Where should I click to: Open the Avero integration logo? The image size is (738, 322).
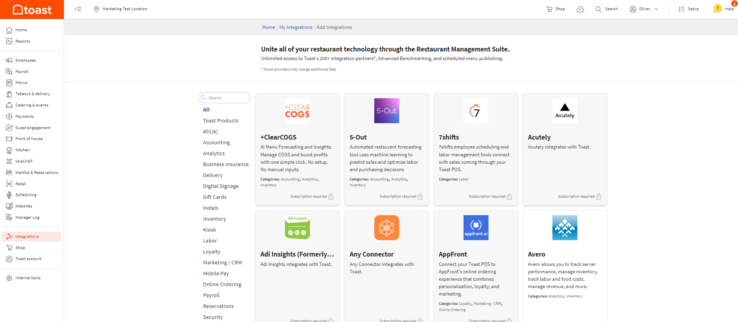pyautogui.click(x=565, y=228)
